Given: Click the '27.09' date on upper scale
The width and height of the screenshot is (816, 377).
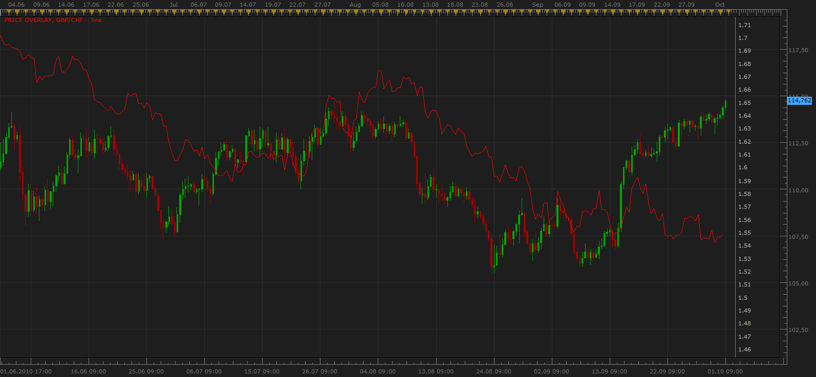Looking at the screenshot, I should (x=686, y=5).
